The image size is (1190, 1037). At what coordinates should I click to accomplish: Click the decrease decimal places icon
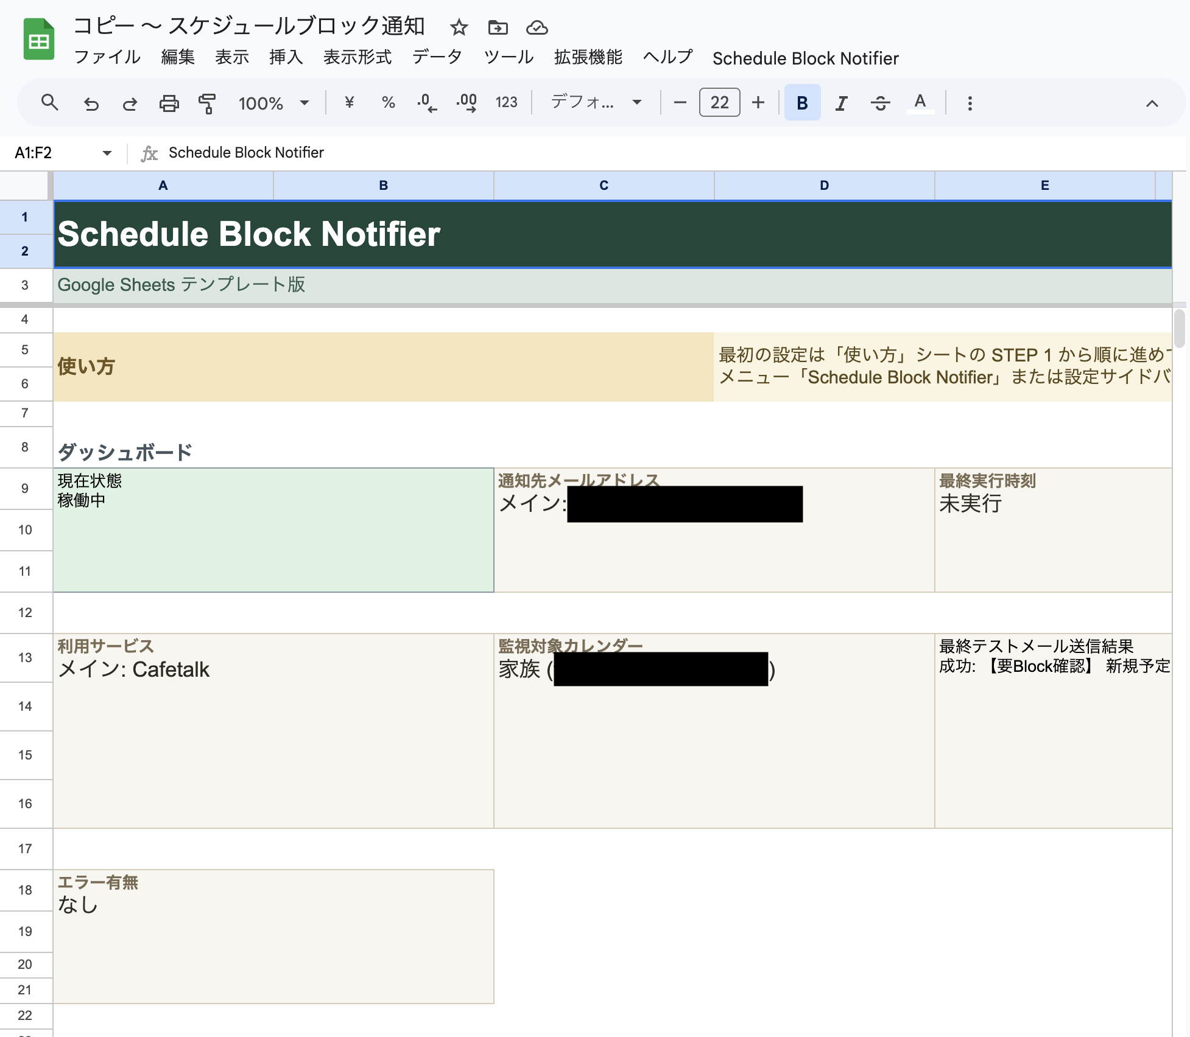(426, 103)
